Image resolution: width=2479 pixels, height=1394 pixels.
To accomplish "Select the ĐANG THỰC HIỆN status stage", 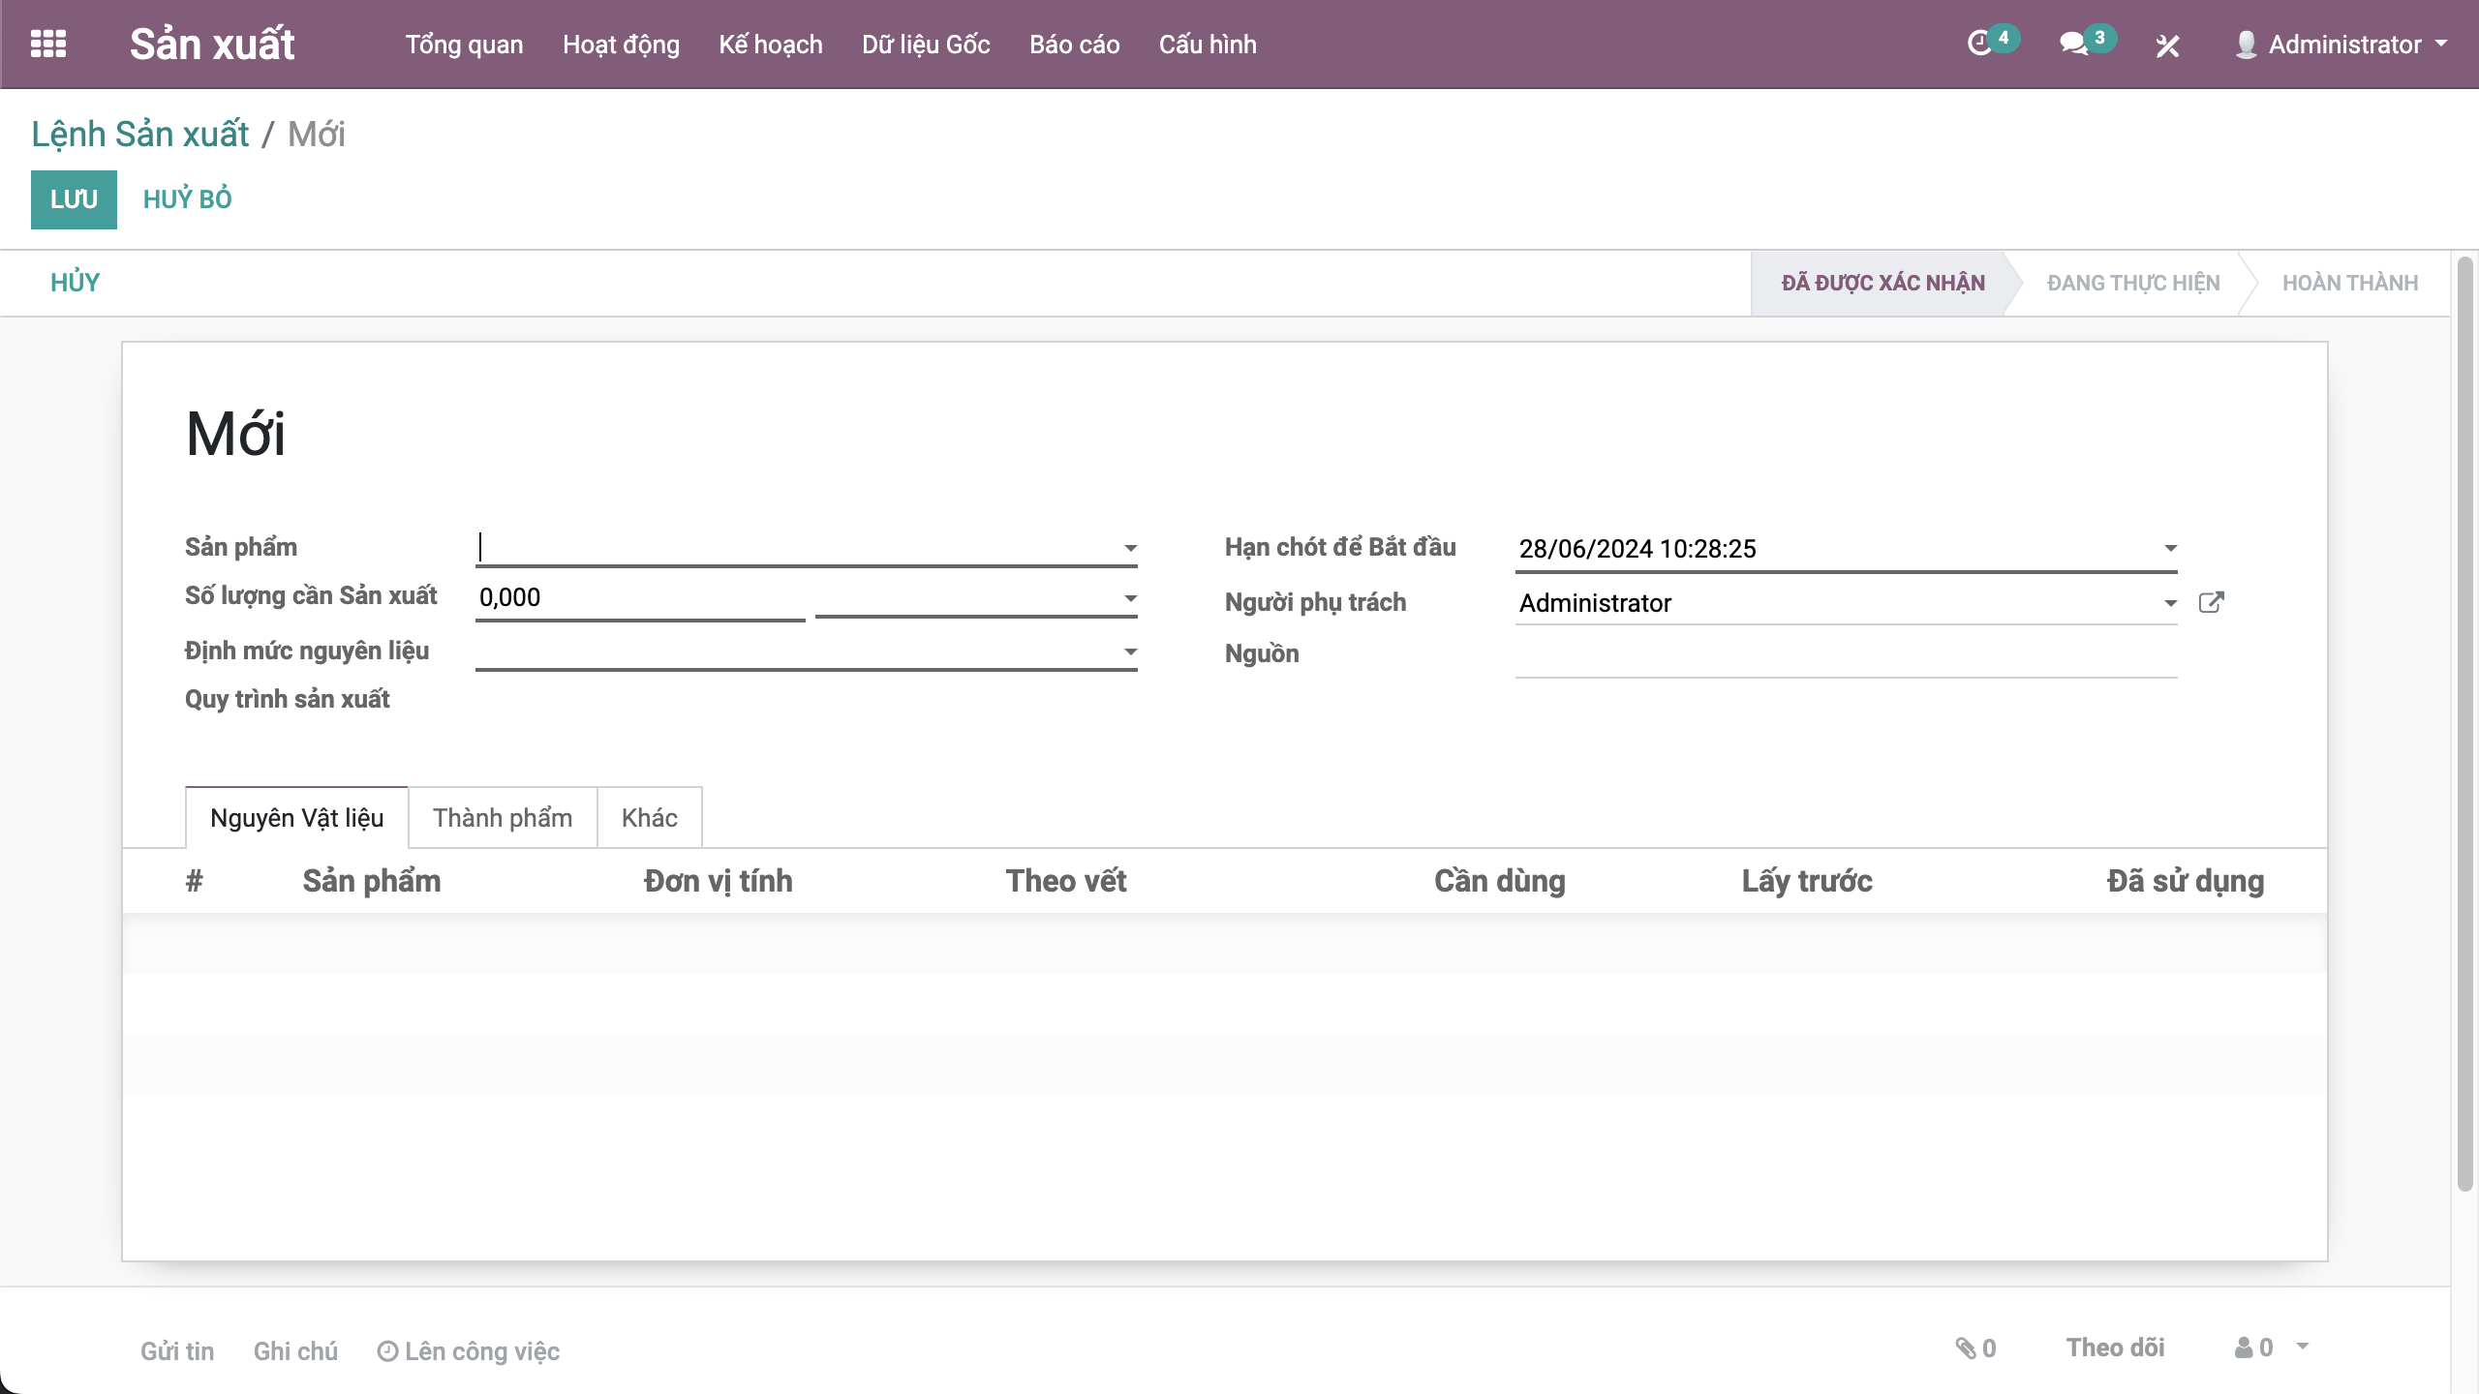I will point(2132,283).
